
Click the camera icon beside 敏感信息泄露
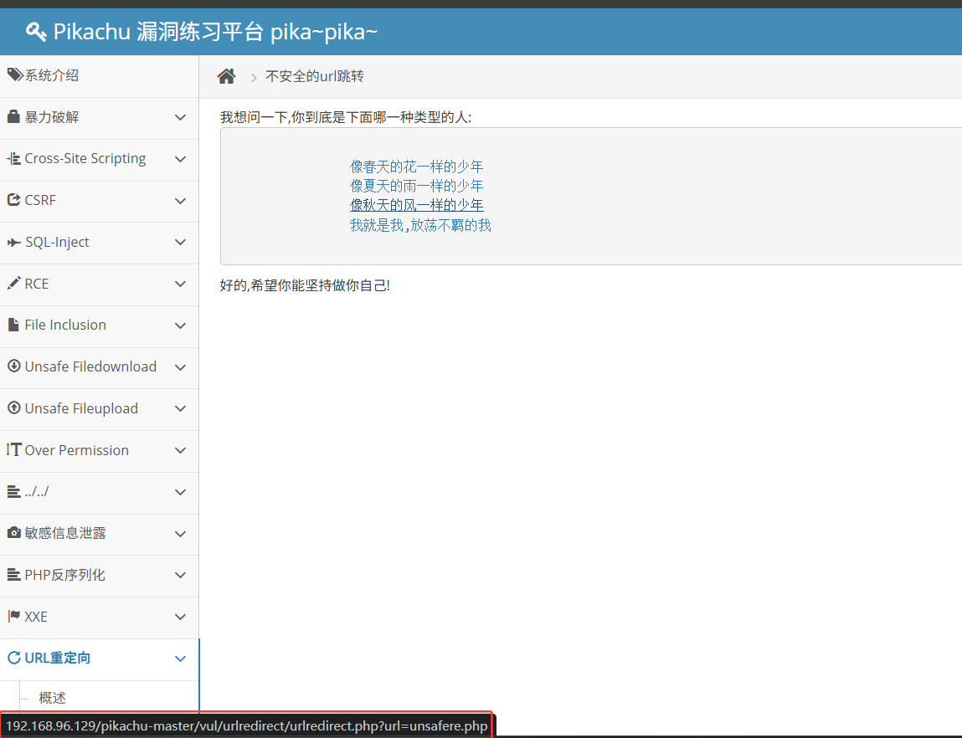coord(13,533)
